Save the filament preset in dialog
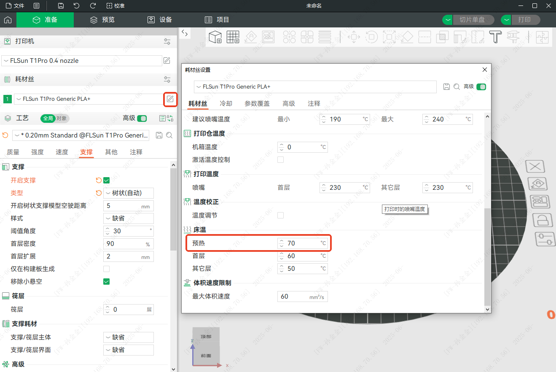The width and height of the screenshot is (556, 372). click(x=447, y=86)
